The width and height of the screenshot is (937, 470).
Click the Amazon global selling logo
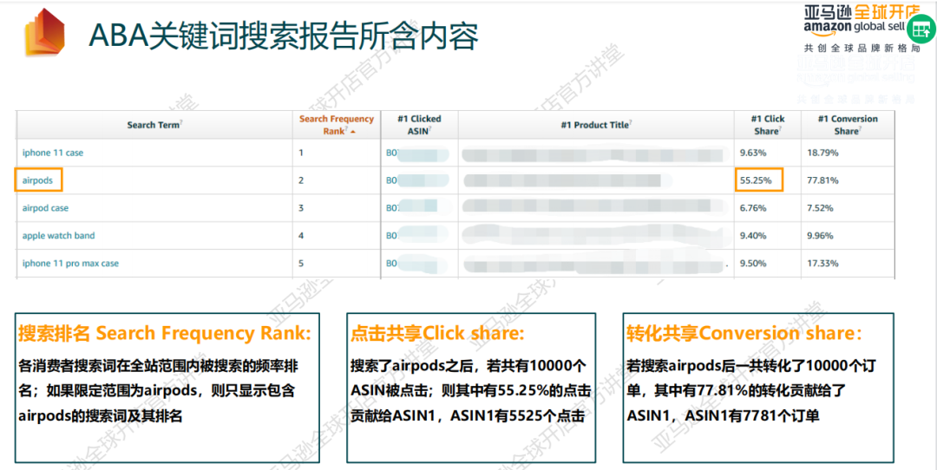[x=862, y=21]
